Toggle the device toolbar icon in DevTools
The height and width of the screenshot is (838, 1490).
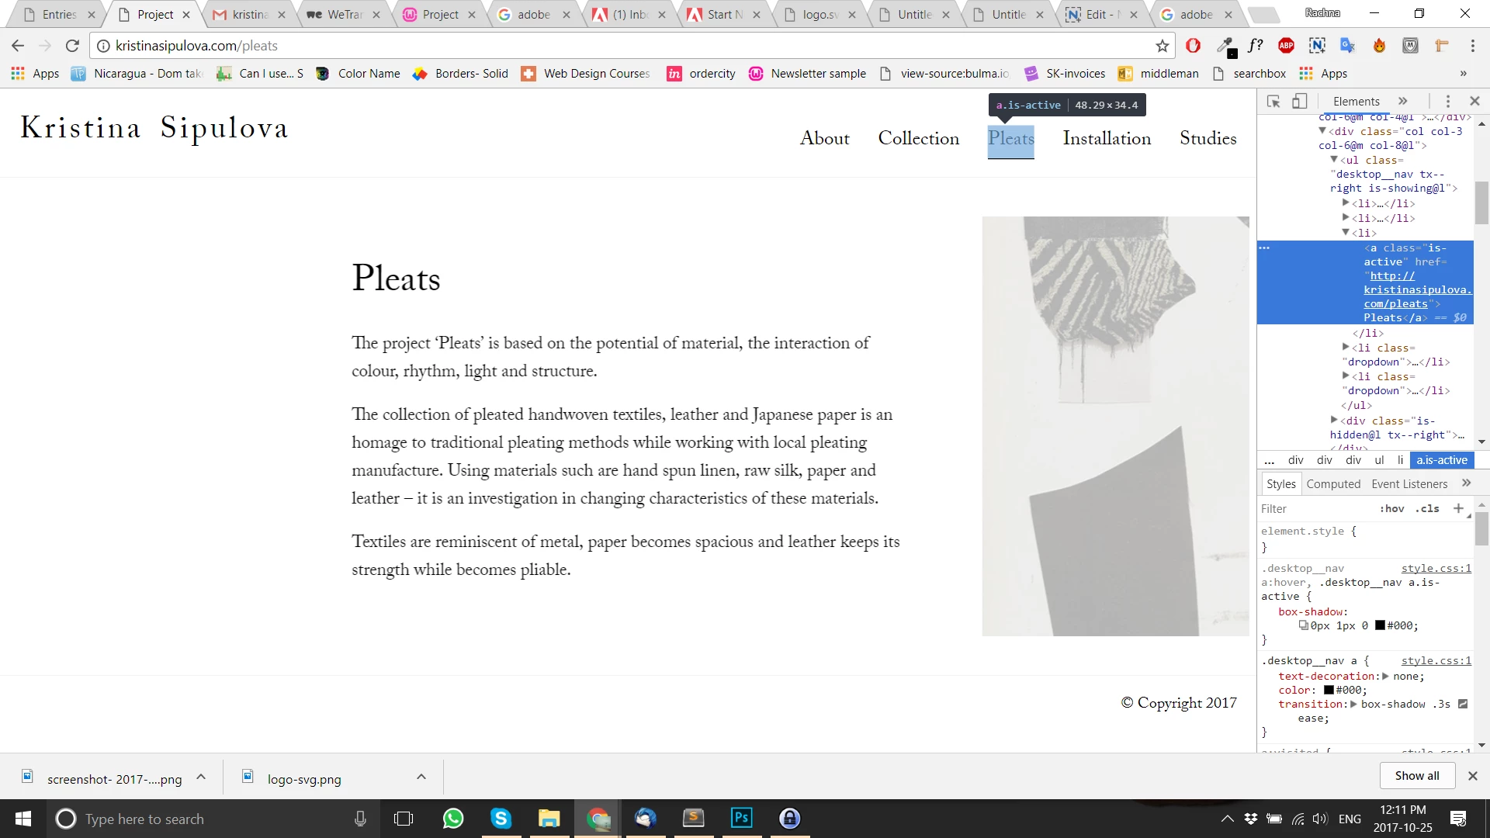[x=1300, y=101]
